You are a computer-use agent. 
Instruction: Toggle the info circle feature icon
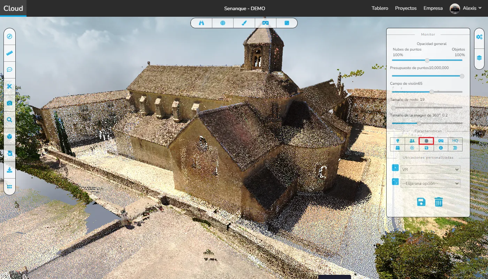click(x=441, y=148)
